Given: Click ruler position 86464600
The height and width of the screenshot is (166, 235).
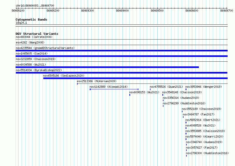Looking at the screenshot, I should tap(192, 11).
